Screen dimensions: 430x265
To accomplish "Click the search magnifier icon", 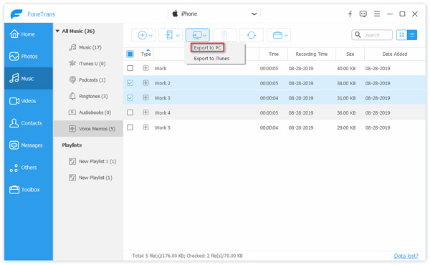I will 358,35.
